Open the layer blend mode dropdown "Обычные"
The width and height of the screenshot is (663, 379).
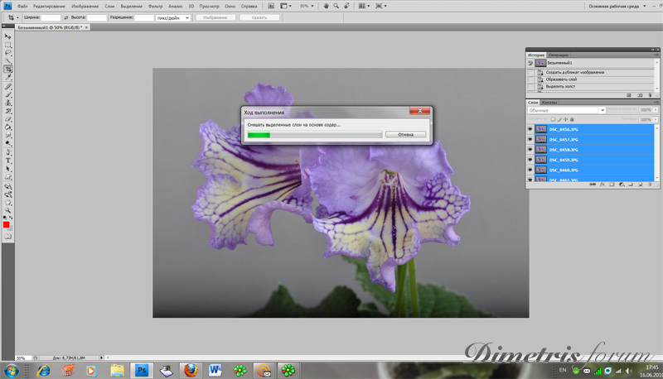click(567, 110)
